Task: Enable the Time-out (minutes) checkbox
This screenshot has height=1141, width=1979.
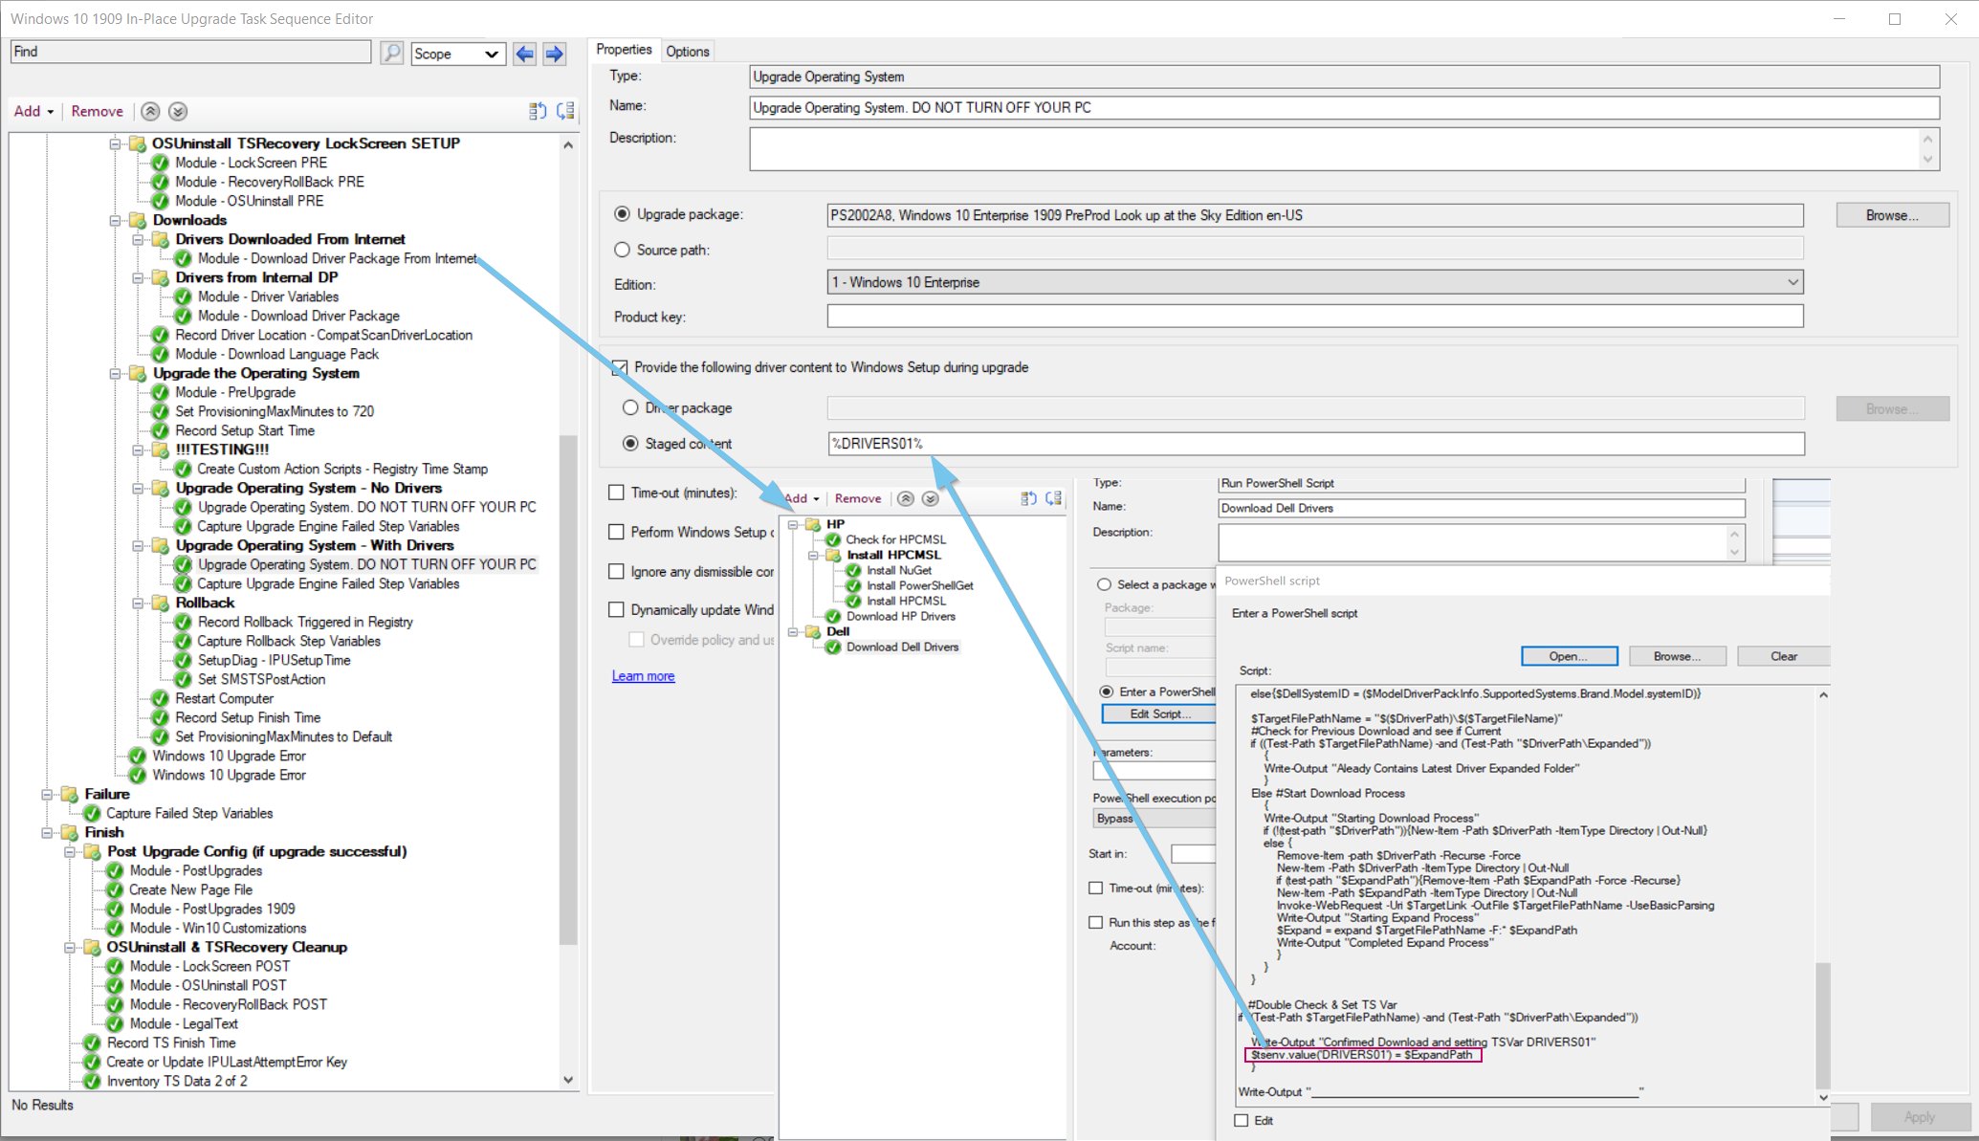Action: pyautogui.click(x=616, y=493)
